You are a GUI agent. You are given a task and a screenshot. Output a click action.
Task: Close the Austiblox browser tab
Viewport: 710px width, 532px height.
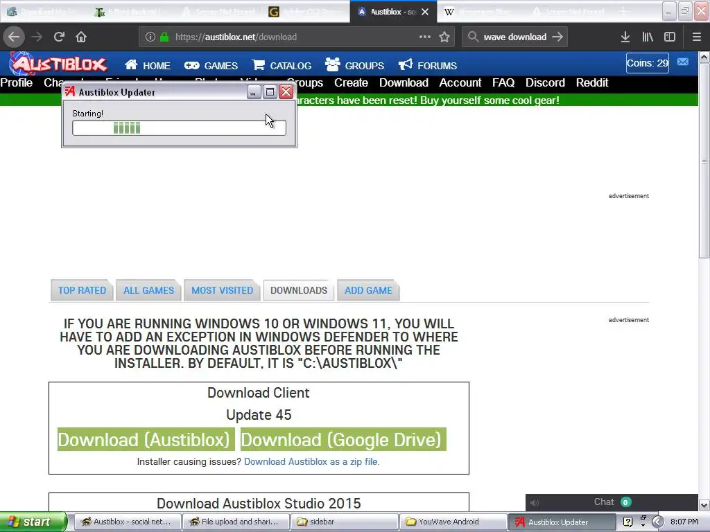point(425,12)
